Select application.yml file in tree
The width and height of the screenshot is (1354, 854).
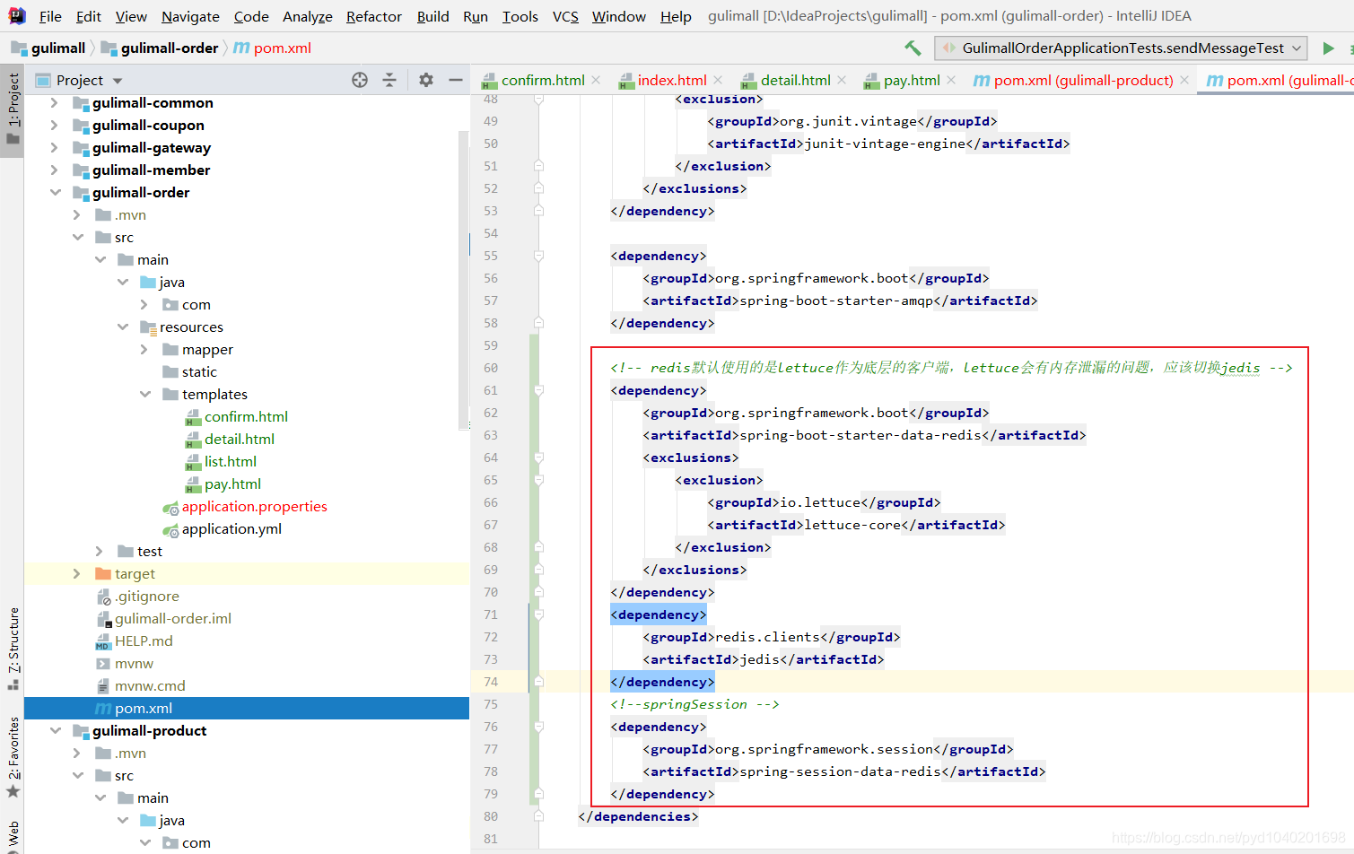231,528
